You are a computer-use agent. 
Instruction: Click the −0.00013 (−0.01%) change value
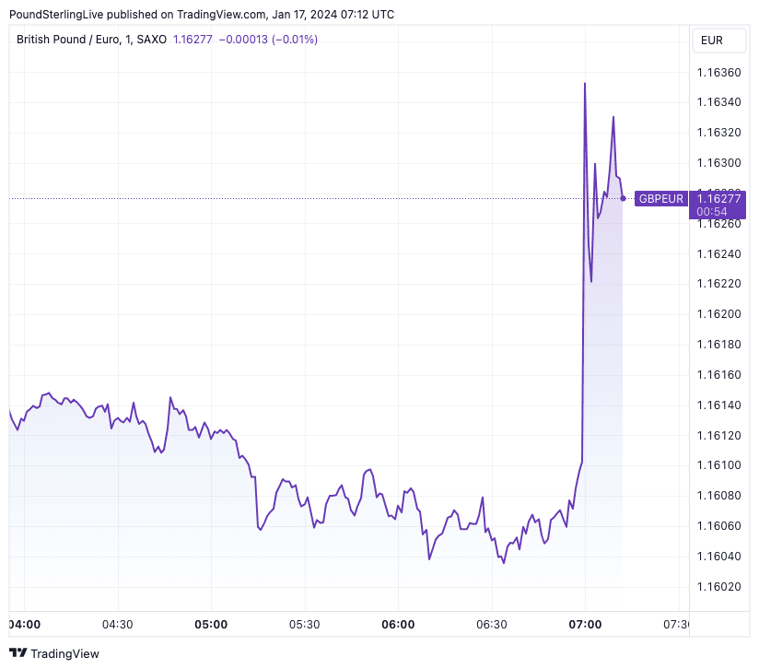(x=270, y=40)
